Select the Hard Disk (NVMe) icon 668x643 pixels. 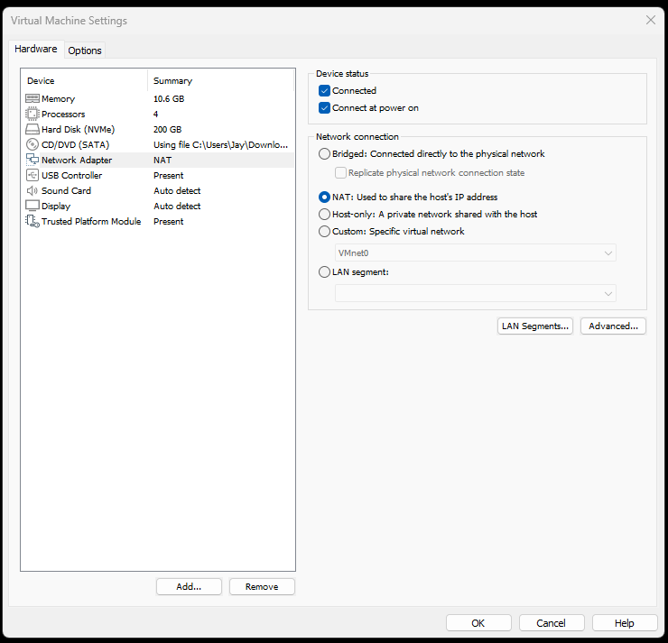tap(32, 130)
